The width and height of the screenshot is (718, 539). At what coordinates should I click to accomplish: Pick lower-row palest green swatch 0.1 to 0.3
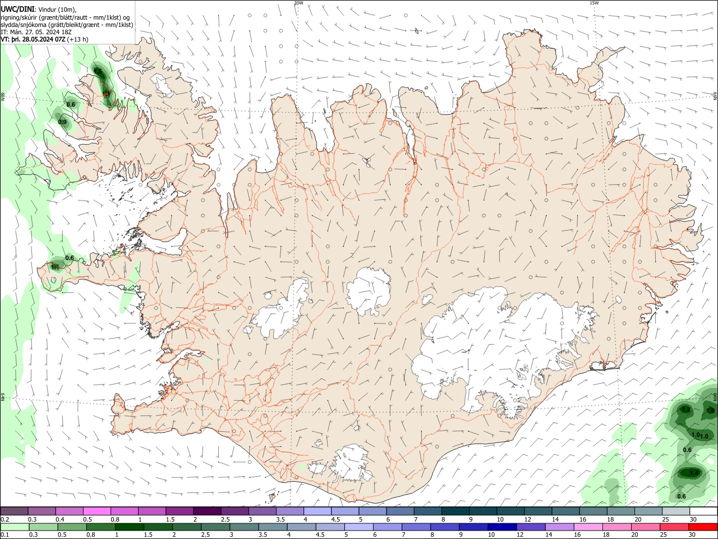click(14, 527)
